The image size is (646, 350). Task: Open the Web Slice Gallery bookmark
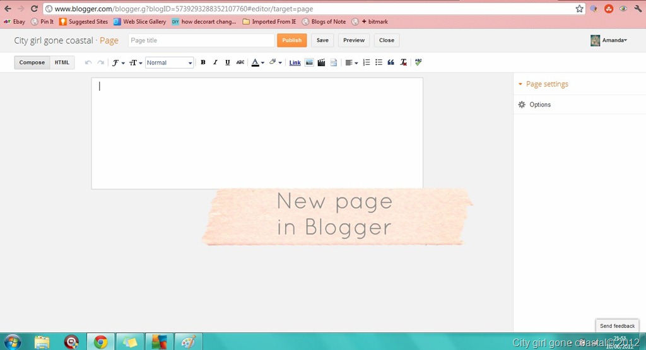pos(139,21)
